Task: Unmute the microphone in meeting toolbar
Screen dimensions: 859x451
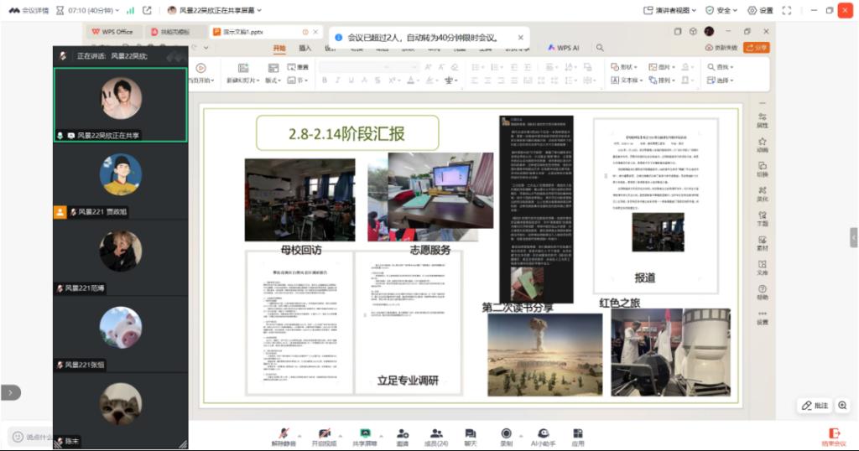Action: (x=284, y=433)
